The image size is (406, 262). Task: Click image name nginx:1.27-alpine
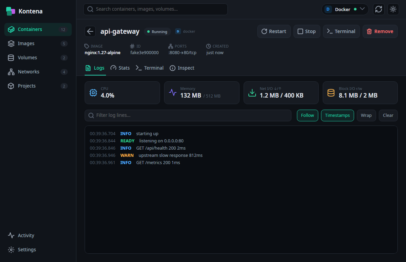[x=103, y=53]
